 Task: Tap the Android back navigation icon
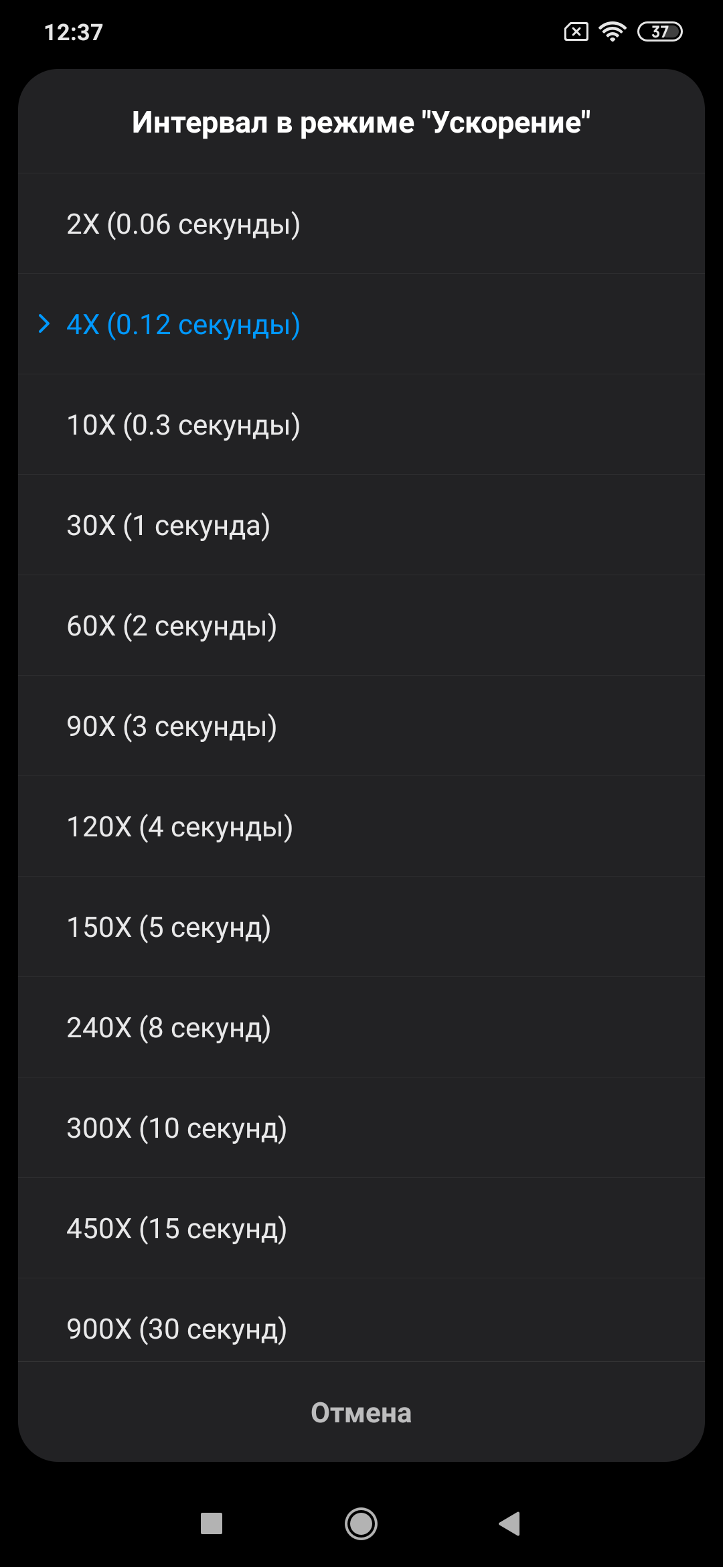tap(510, 1523)
